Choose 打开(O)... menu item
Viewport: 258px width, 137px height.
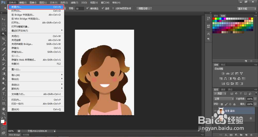pos(36,11)
